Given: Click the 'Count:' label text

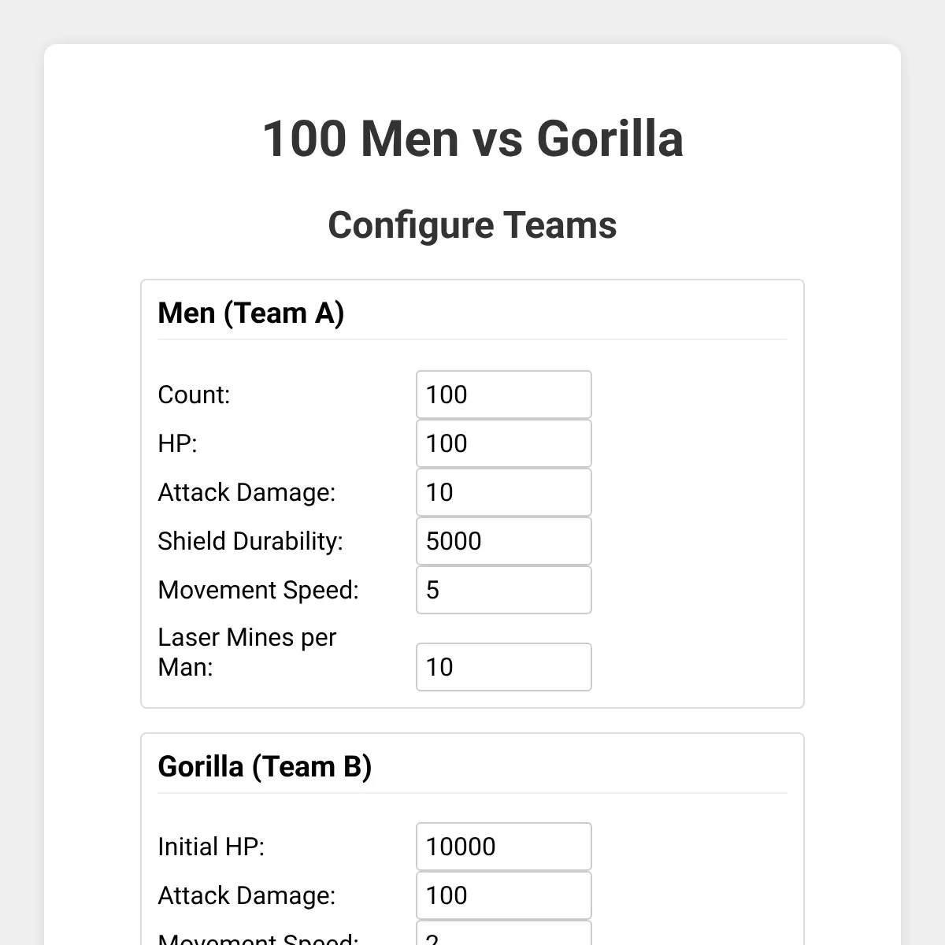Looking at the screenshot, I should point(194,395).
